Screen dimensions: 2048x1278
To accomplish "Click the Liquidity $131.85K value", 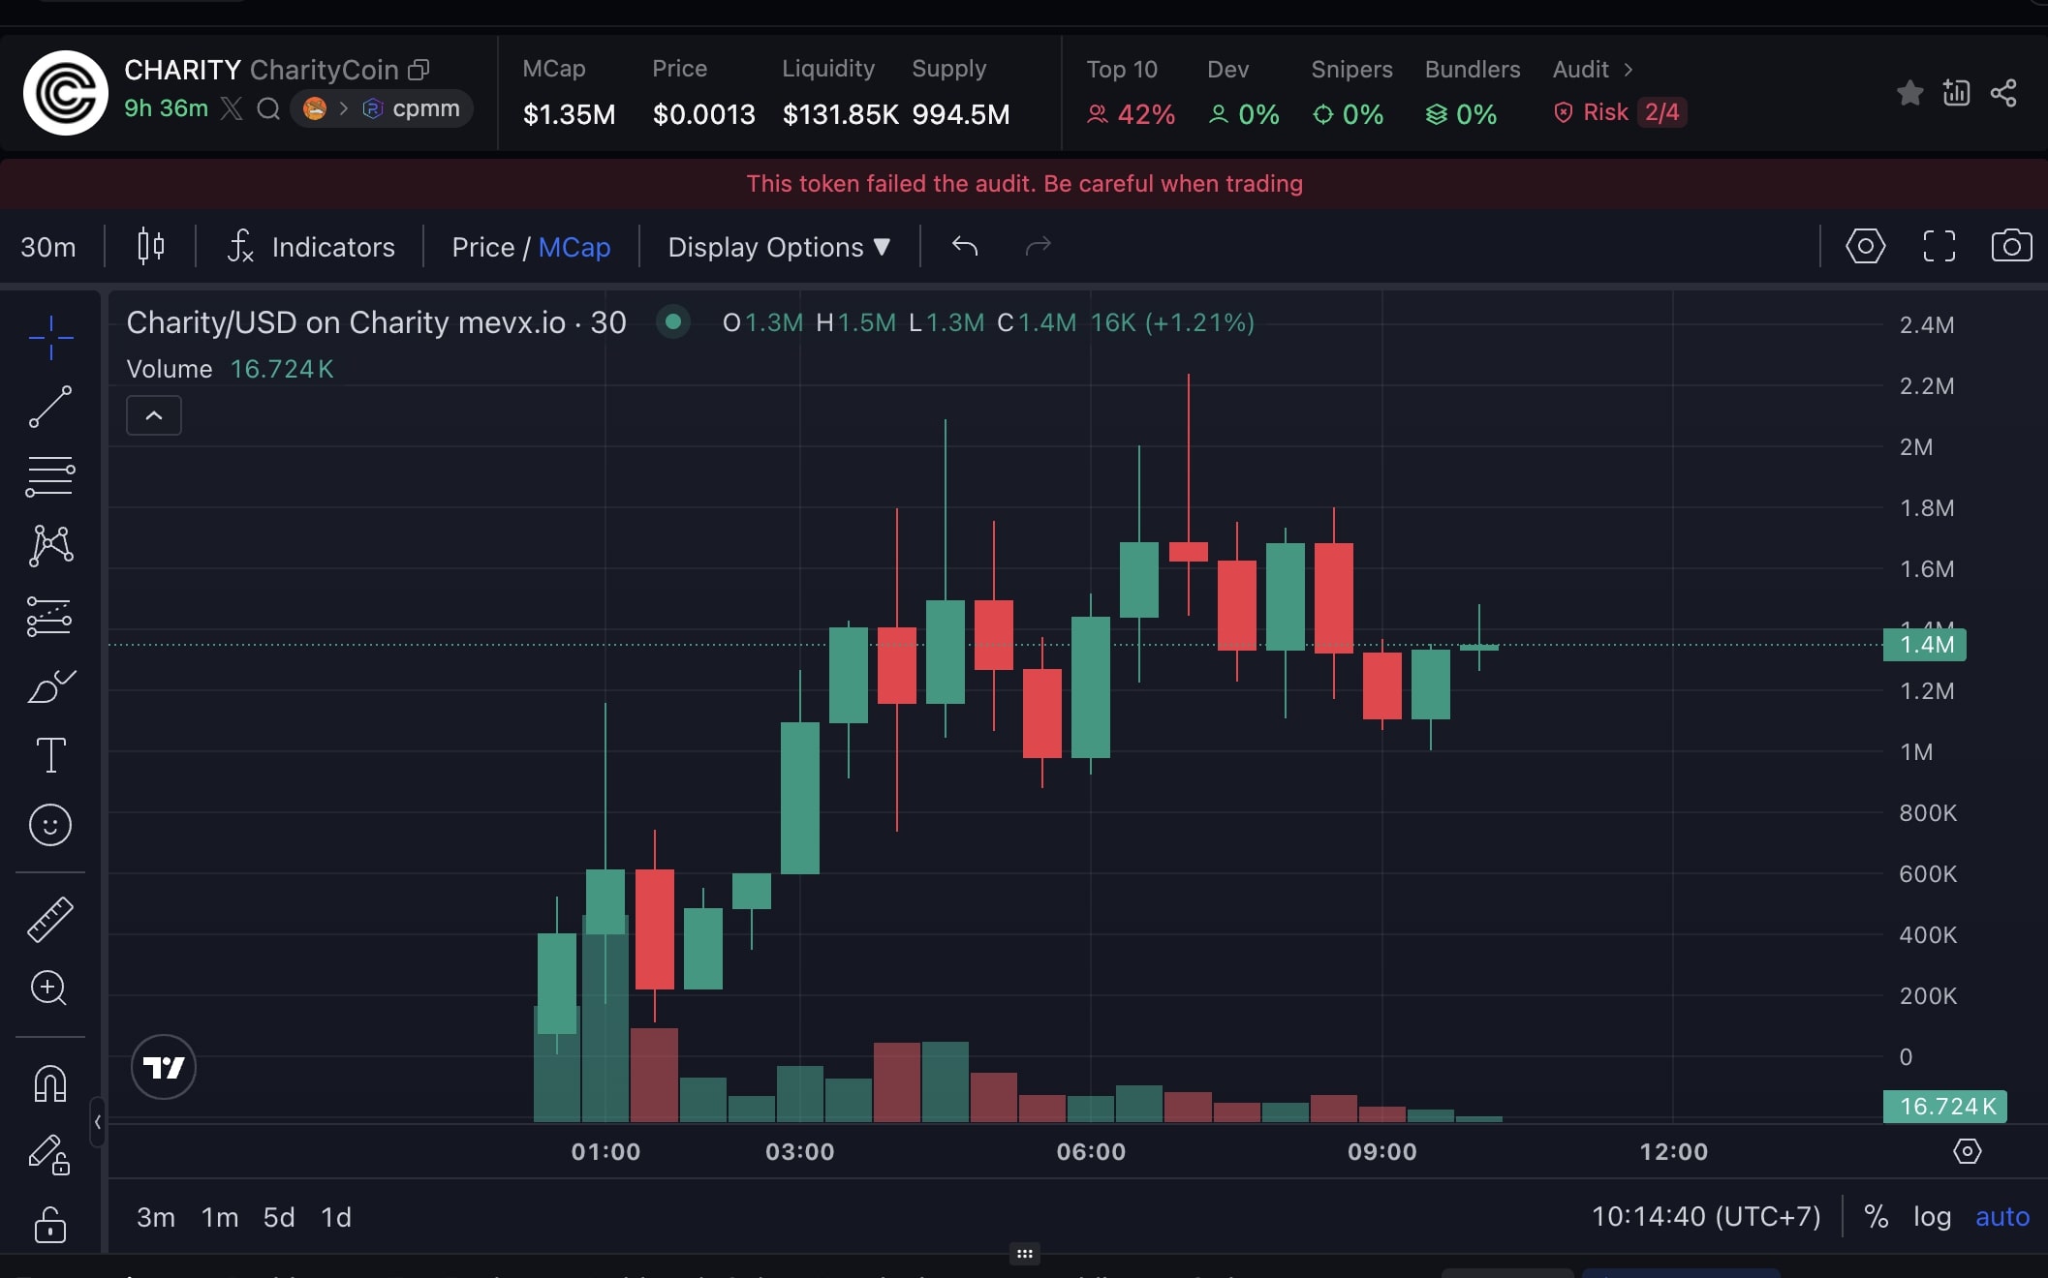I will click(x=840, y=114).
